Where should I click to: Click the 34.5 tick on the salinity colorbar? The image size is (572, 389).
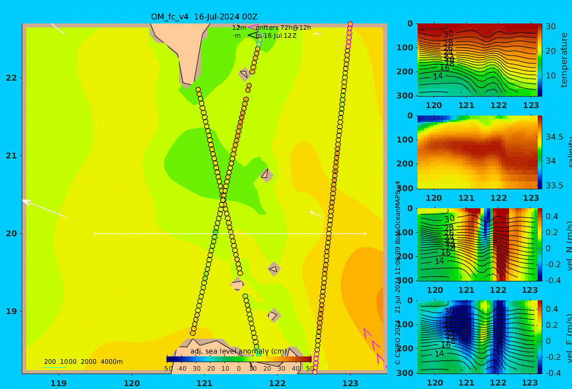pos(554,137)
